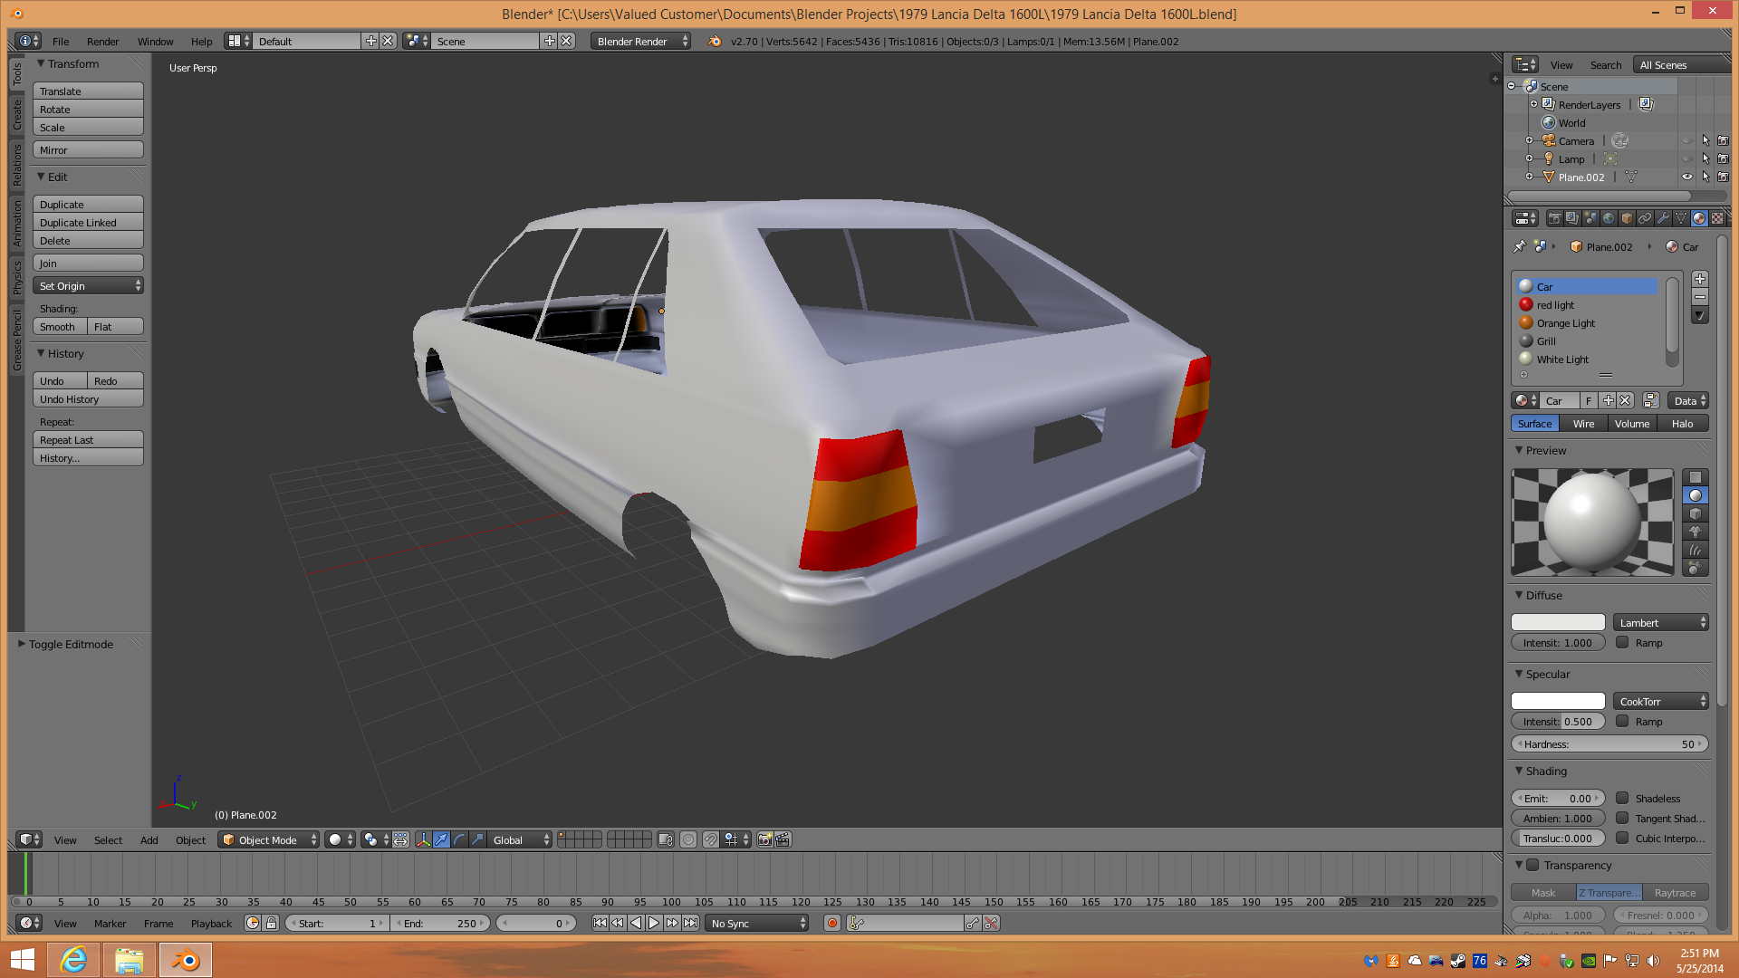Open File Explorer from the taskbar
This screenshot has height=978, width=1739.
pyautogui.click(x=129, y=960)
